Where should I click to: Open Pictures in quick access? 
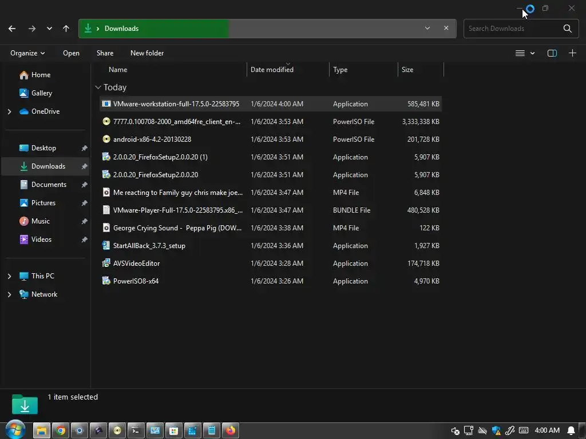(43, 203)
